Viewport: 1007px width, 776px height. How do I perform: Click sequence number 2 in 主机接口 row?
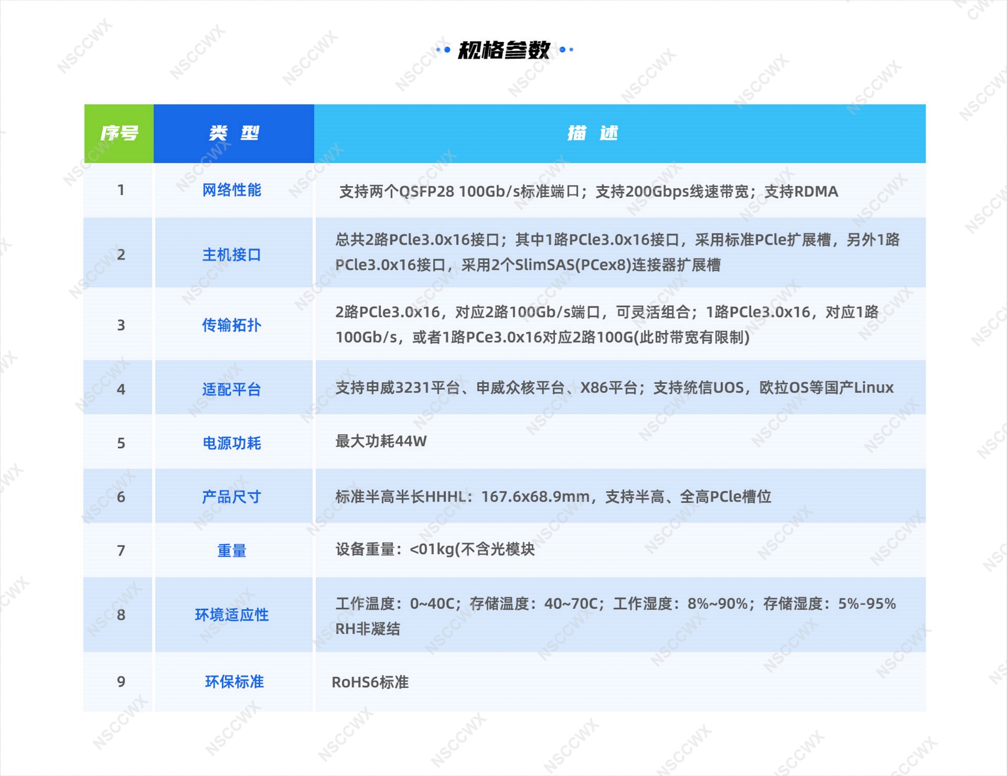click(x=121, y=255)
